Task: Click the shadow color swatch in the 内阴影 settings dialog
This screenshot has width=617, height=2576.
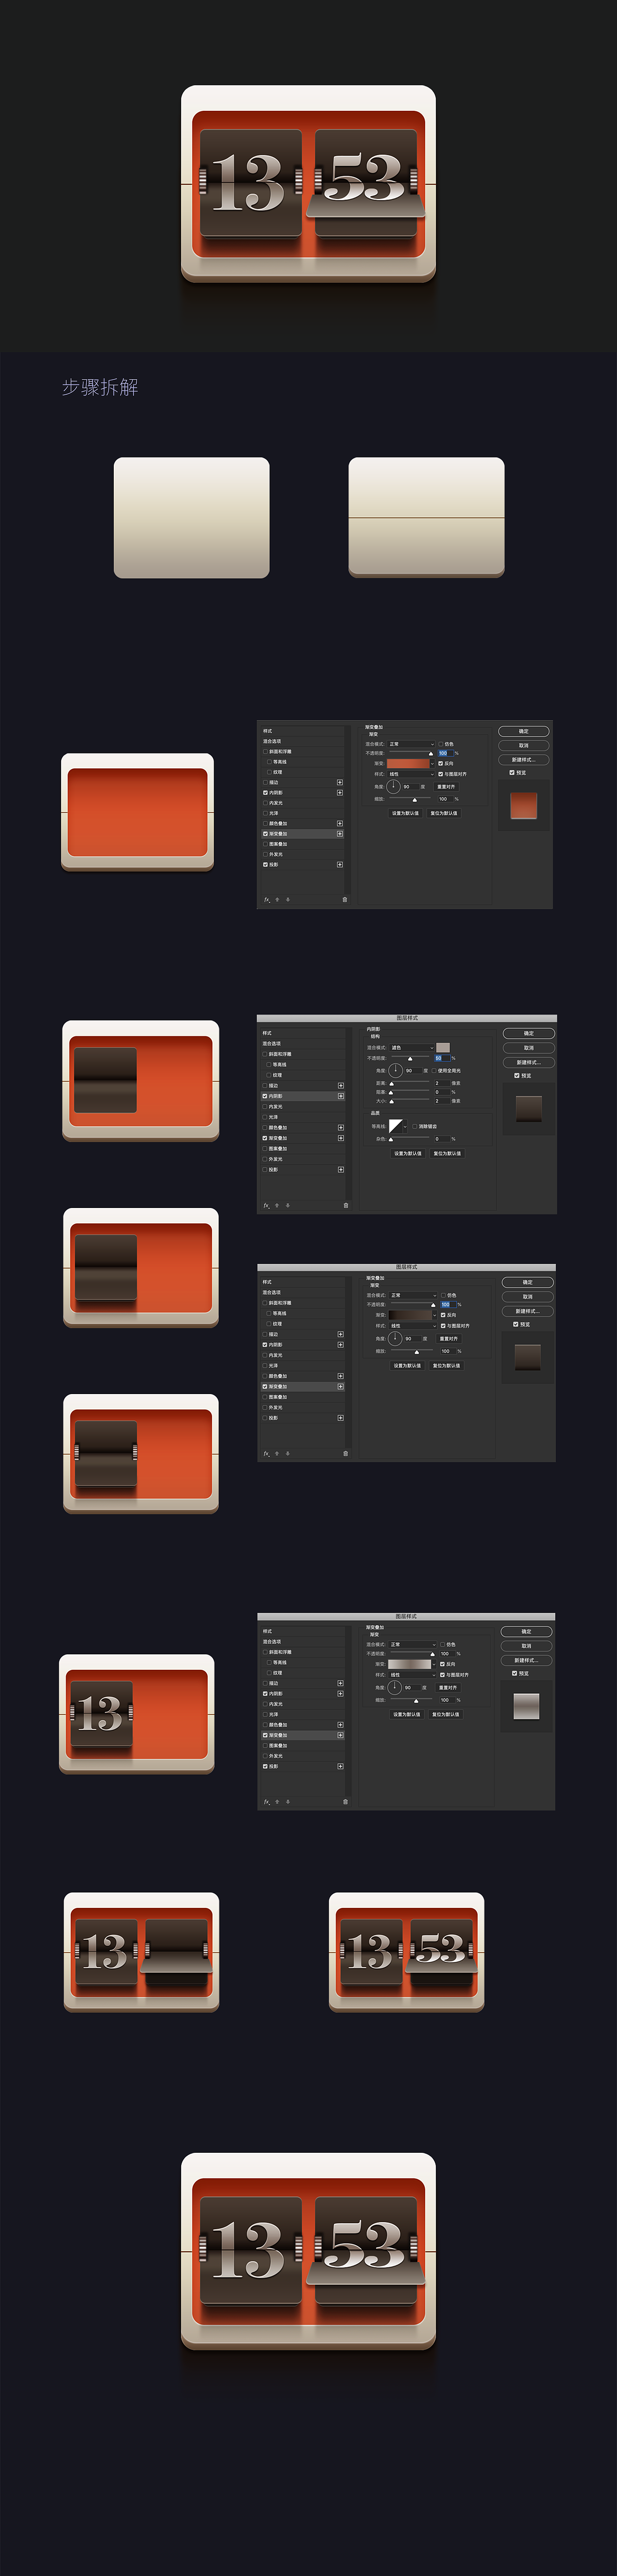Action: [443, 1047]
